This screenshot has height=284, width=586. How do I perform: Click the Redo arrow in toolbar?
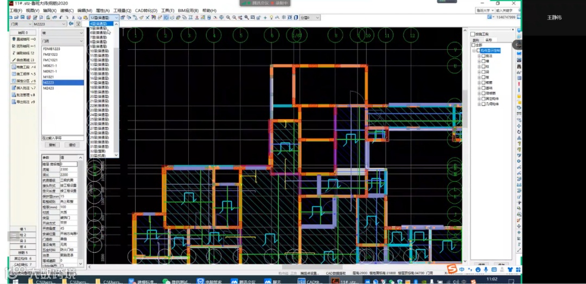pyautogui.click(x=67, y=17)
